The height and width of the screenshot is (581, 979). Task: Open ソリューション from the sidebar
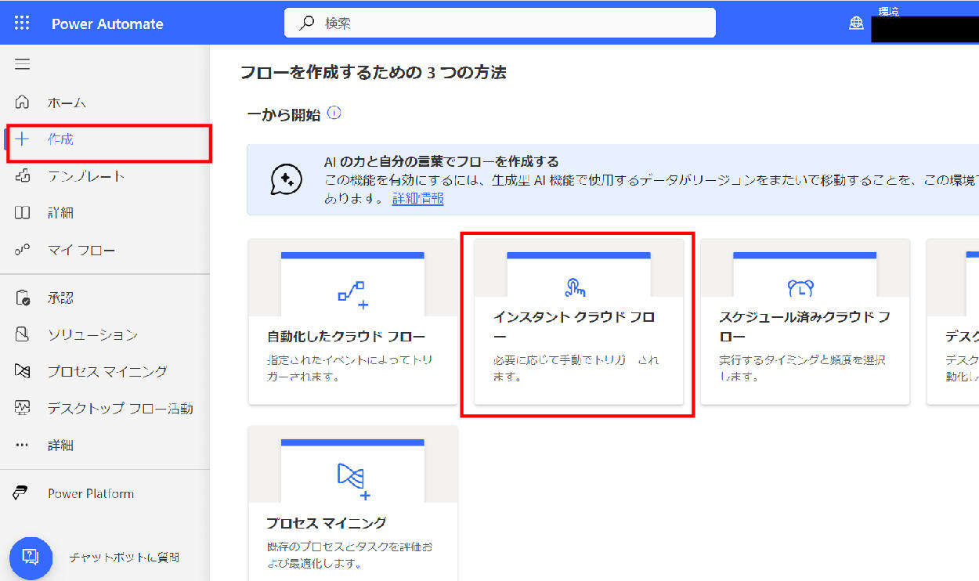[x=92, y=334]
